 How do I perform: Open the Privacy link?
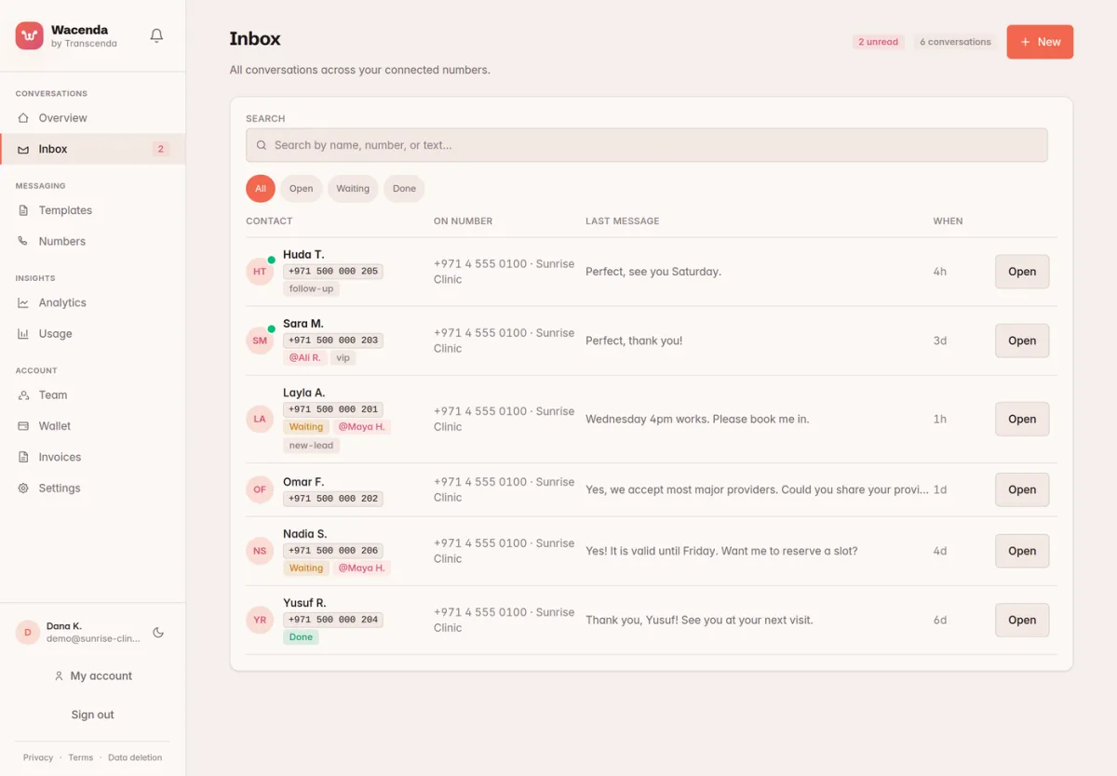coord(38,757)
